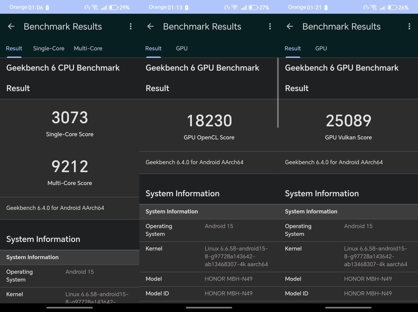Tap clock reading 01:06
Screen dimensions: 418x312
point(36,7)
